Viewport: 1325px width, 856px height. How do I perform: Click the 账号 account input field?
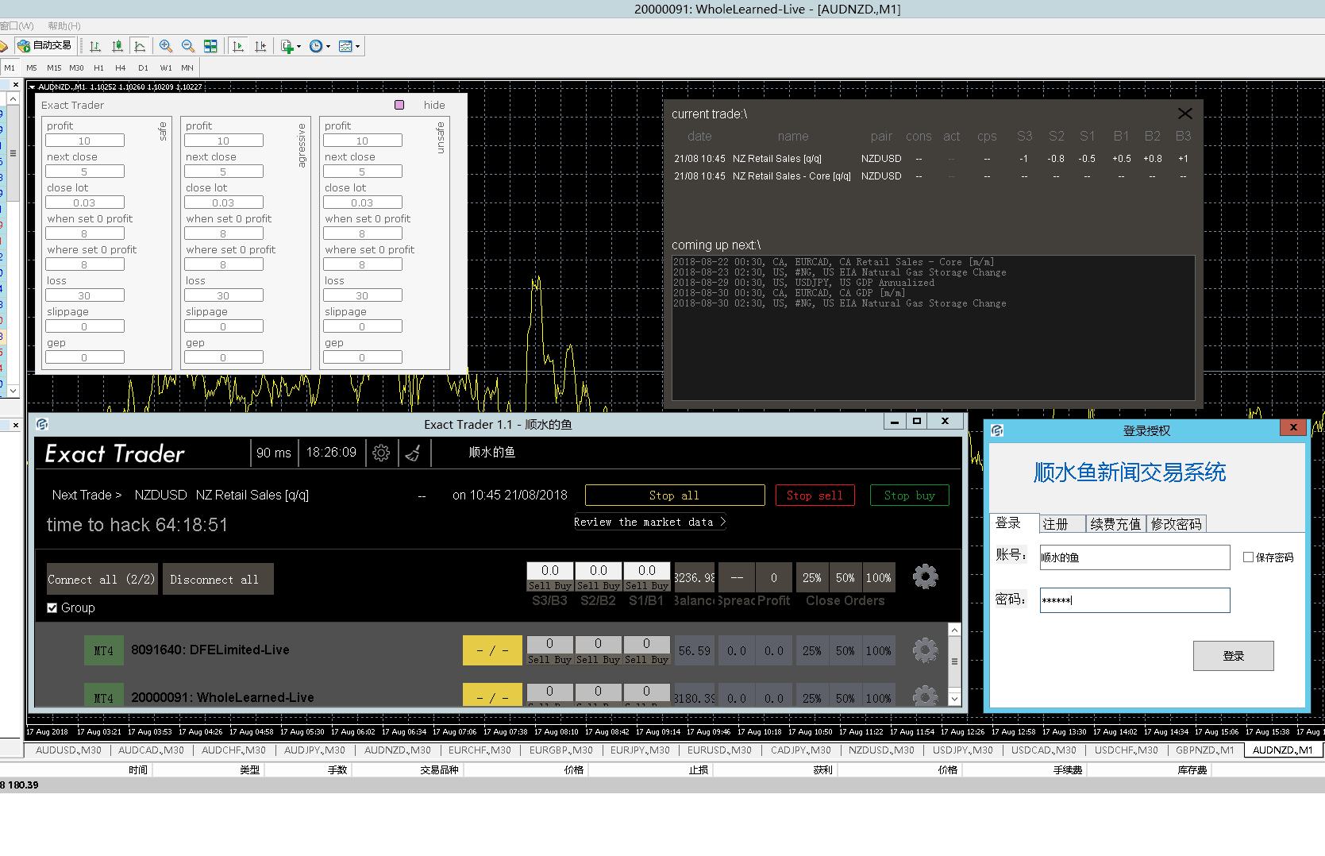click(1134, 557)
